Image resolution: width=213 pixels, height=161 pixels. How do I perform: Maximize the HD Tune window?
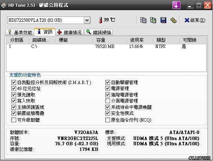coord(199,5)
